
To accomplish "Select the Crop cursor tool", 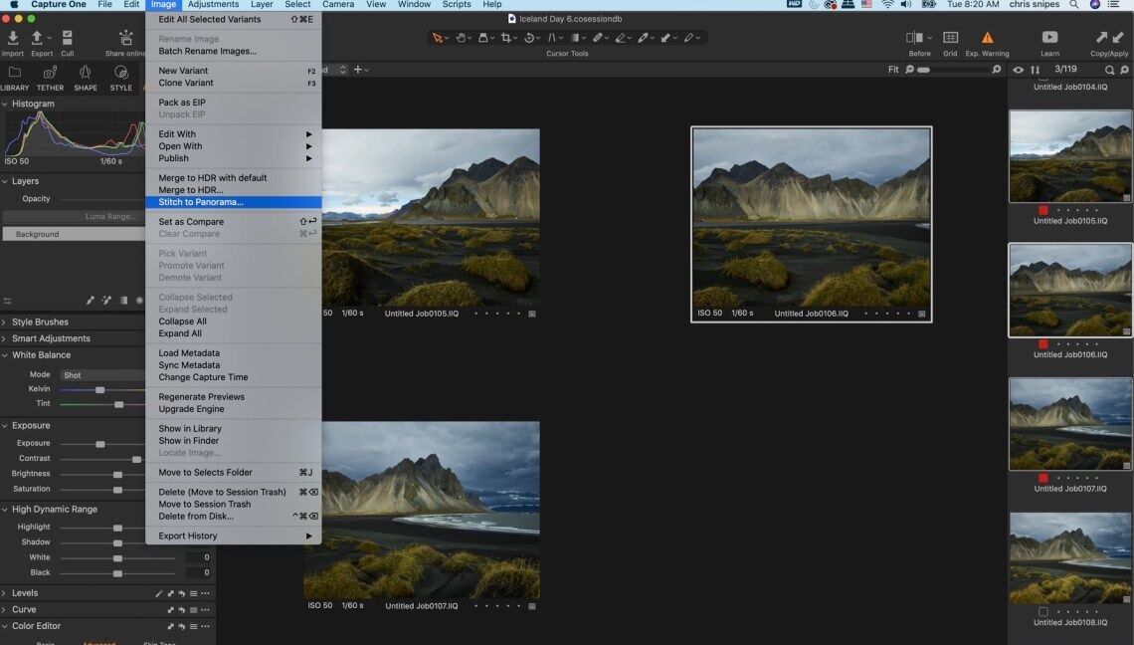I will 507,38.
